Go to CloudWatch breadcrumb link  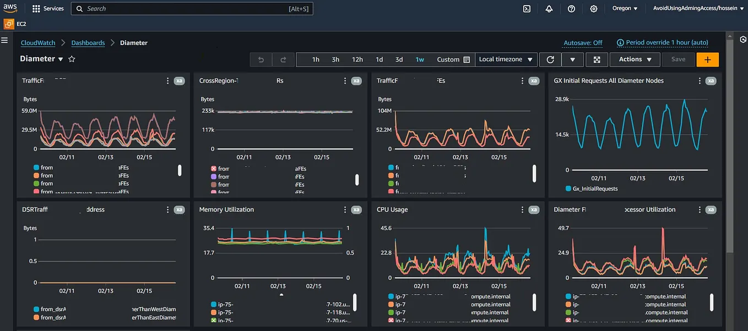click(38, 43)
